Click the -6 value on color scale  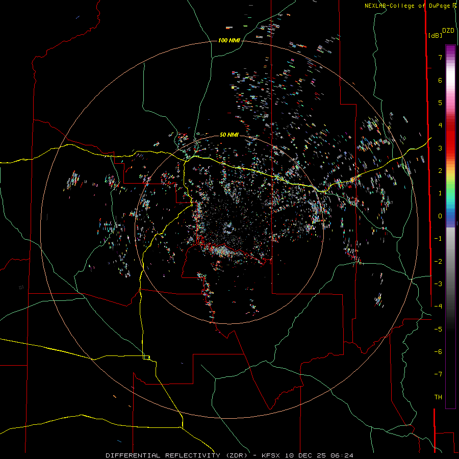tap(438, 352)
